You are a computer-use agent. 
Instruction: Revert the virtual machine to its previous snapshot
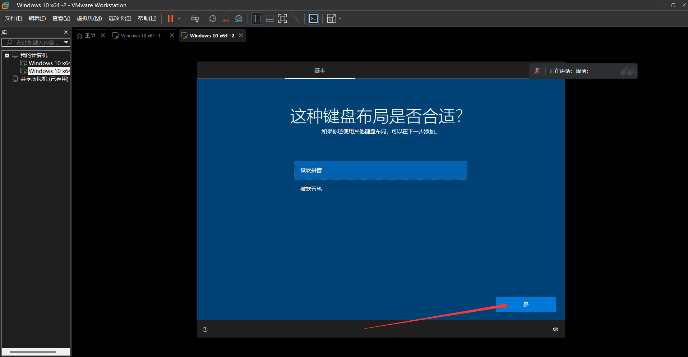226,19
